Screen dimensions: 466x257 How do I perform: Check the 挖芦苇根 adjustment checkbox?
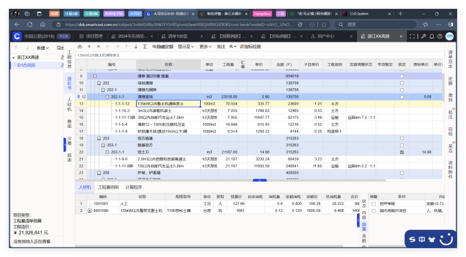[x=373, y=204]
